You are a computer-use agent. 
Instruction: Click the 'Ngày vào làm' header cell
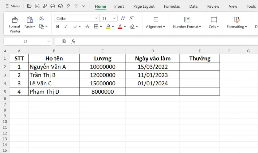[153, 58]
